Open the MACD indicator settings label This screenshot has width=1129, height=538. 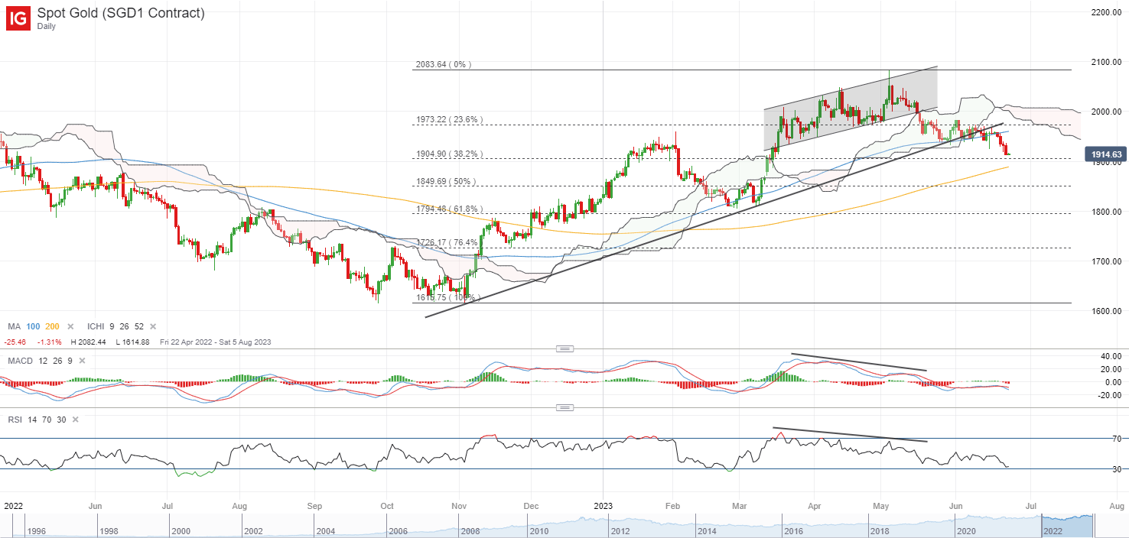(21, 360)
